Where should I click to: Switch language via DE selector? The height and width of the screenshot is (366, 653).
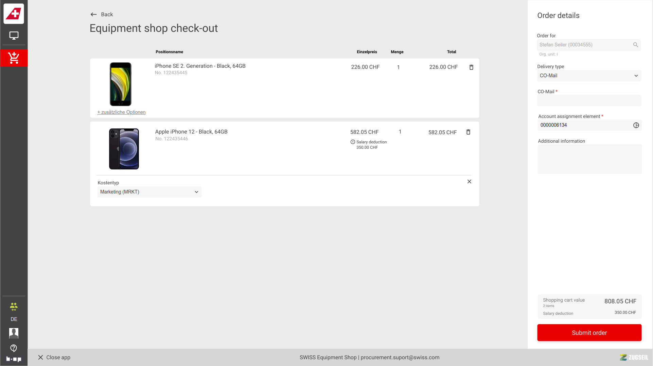(14, 319)
